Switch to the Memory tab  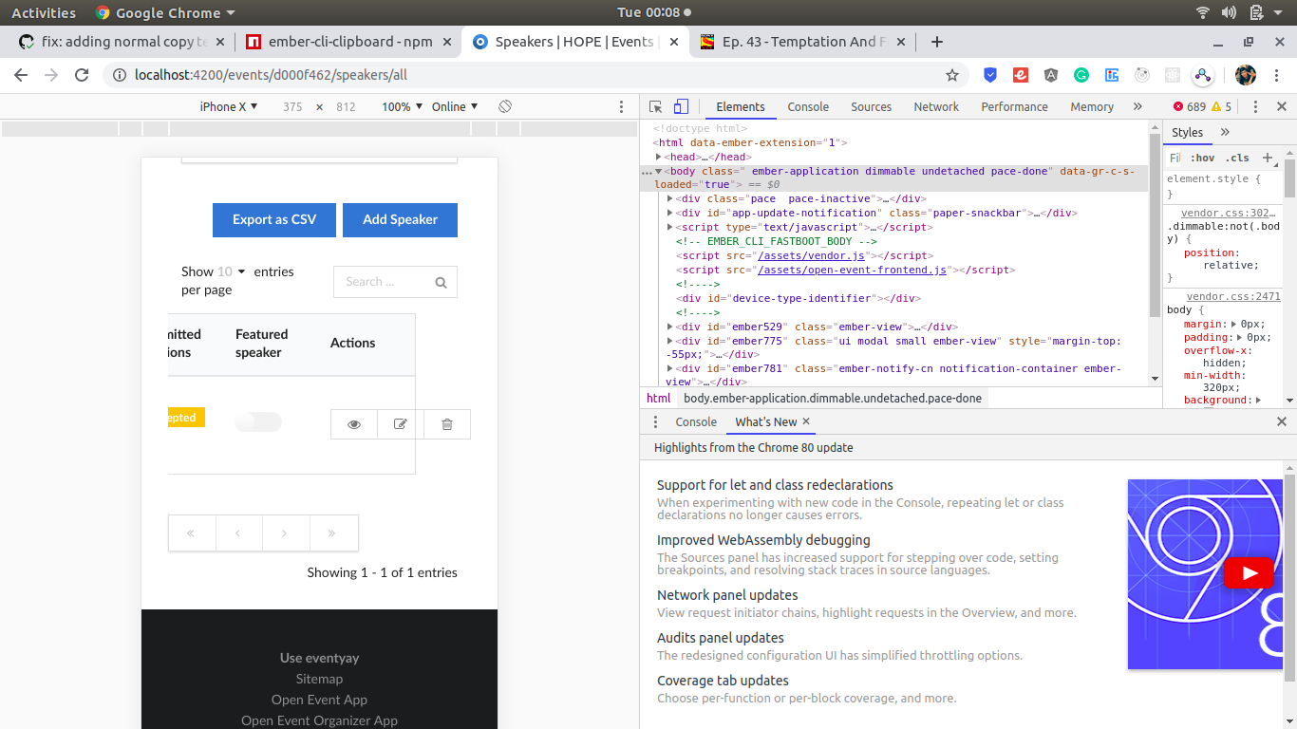coord(1092,106)
